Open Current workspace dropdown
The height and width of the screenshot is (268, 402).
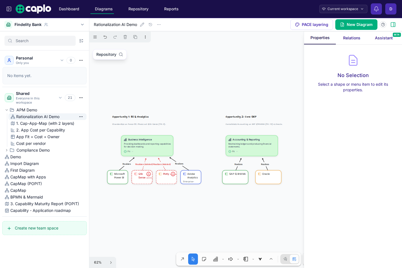click(x=343, y=9)
